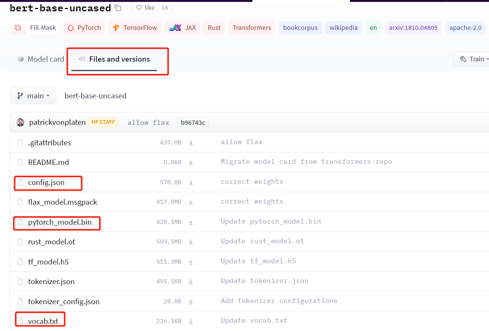Screen dimensions: 489x331
Task: Download pytorch_model.bin with arrow icon
Action: point(191,222)
